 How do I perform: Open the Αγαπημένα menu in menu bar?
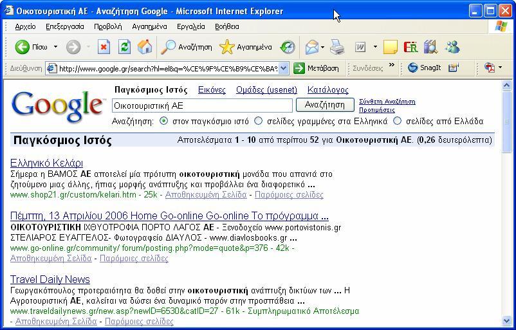tap(149, 26)
